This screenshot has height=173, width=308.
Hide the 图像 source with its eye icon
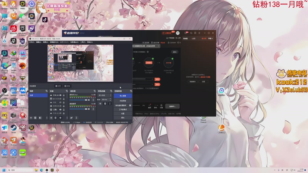click(x=60, y=110)
